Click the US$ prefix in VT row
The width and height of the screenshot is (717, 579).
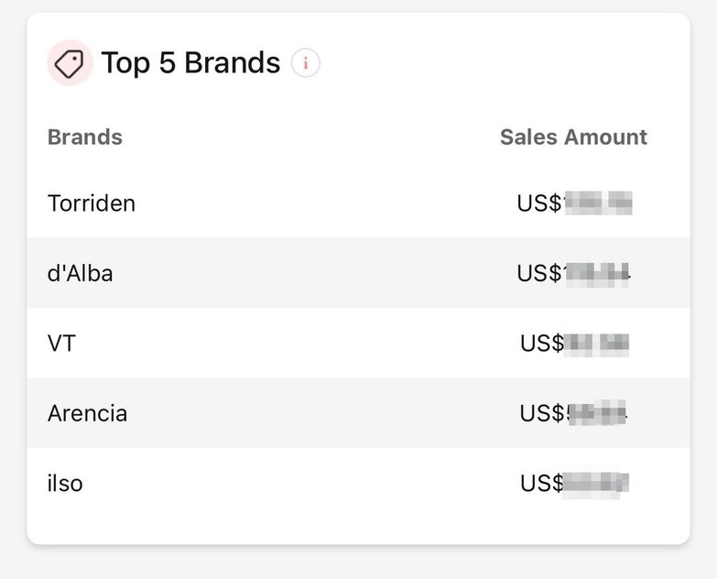(x=542, y=343)
